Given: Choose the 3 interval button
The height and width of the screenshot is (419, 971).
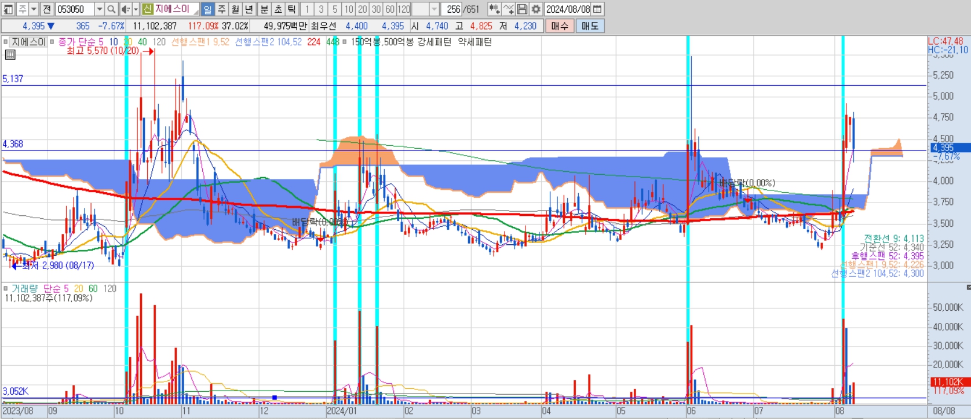Looking at the screenshot, I should pyautogui.click(x=321, y=9).
